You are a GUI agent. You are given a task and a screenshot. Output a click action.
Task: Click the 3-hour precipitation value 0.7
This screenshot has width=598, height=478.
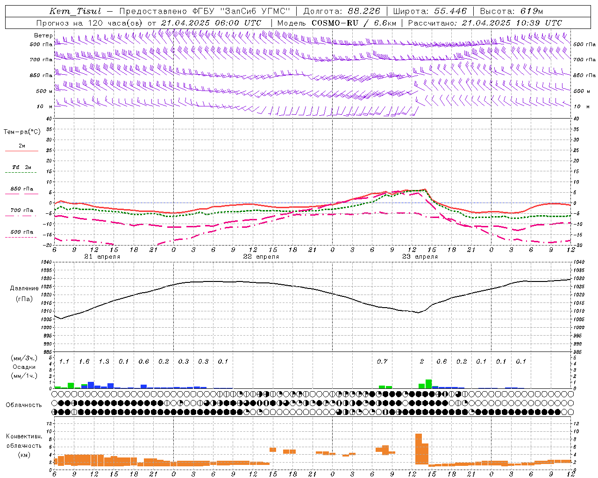[x=382, y=362]
